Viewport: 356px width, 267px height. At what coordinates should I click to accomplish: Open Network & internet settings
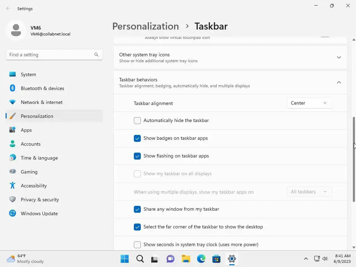click(x=42, y=102)
